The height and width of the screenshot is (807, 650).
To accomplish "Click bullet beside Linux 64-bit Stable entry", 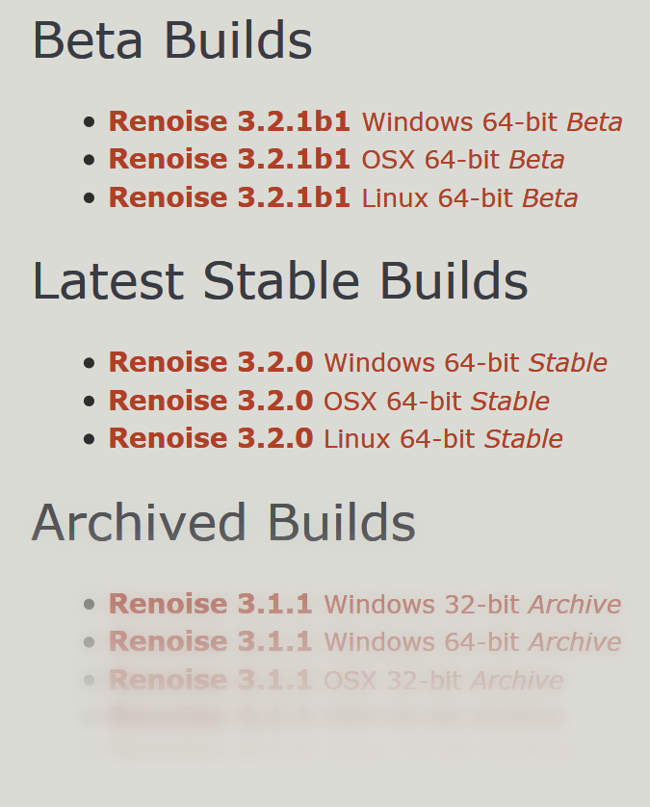I will [x=89, y=439].
